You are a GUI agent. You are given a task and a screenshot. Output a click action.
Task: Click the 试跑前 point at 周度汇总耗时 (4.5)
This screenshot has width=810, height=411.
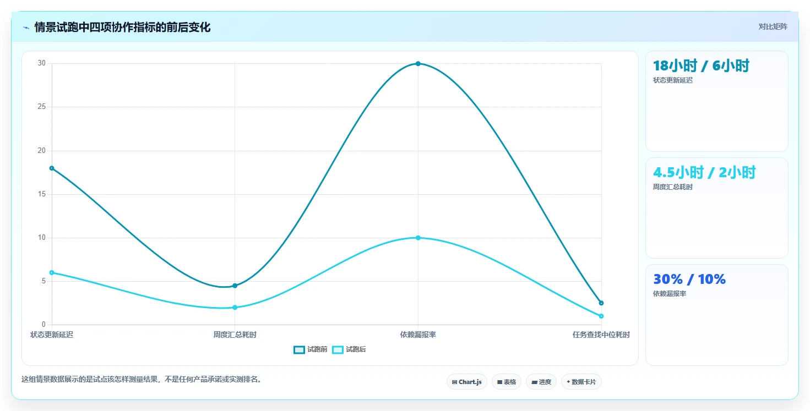coord(235,286)
